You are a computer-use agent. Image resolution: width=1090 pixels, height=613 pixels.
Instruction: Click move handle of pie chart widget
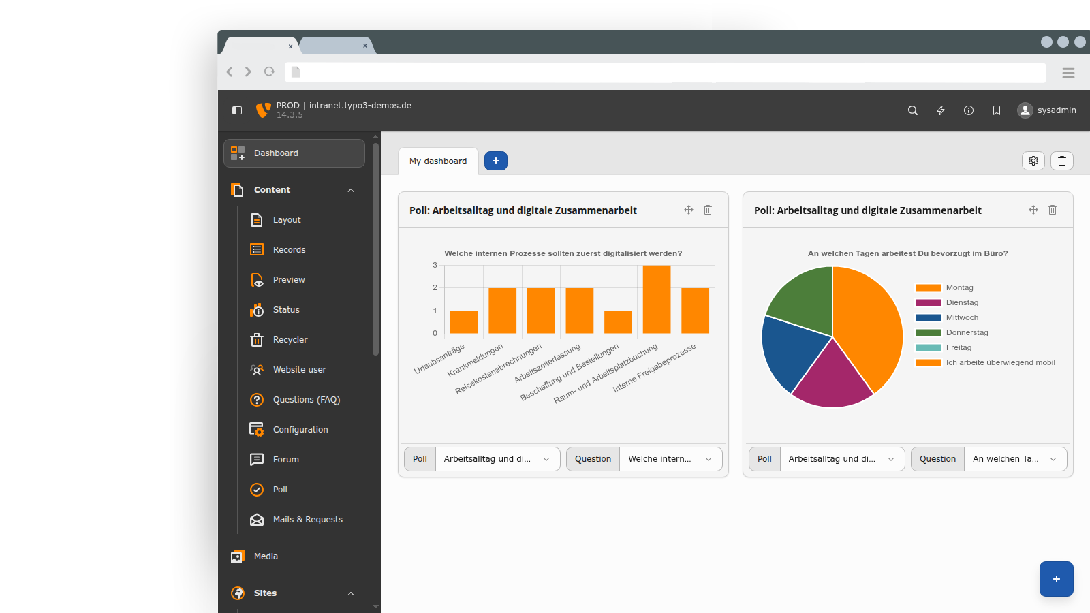(1033, 210)
